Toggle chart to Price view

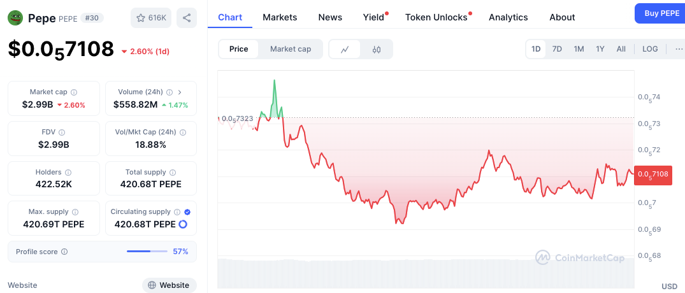pyautogui.click(x=239, y=49)
